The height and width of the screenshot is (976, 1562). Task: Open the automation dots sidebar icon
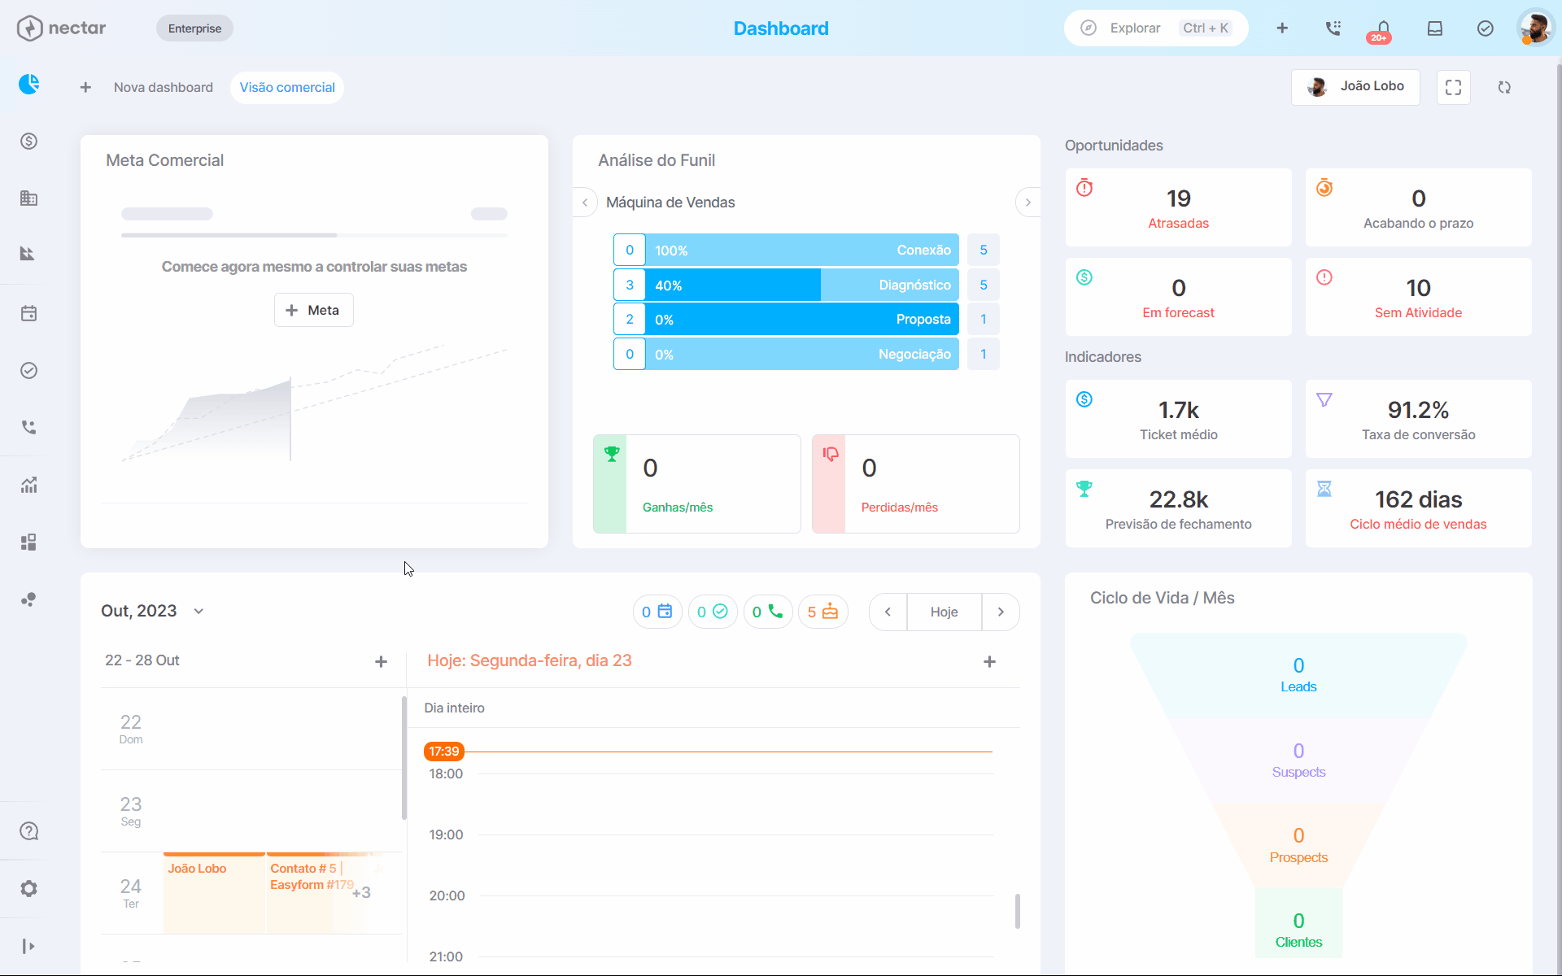28,599
